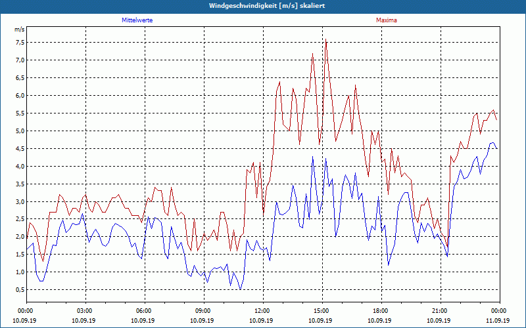Click the '15:00' time axis label
The width and height of the screenshot is (526, 328).
[320, 311]
